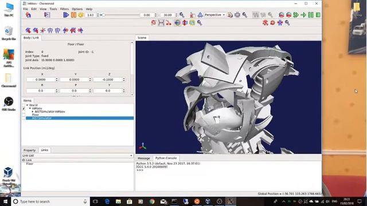
Task: Click the yellow refresh time bar icon
Action: tap(81, 15)
